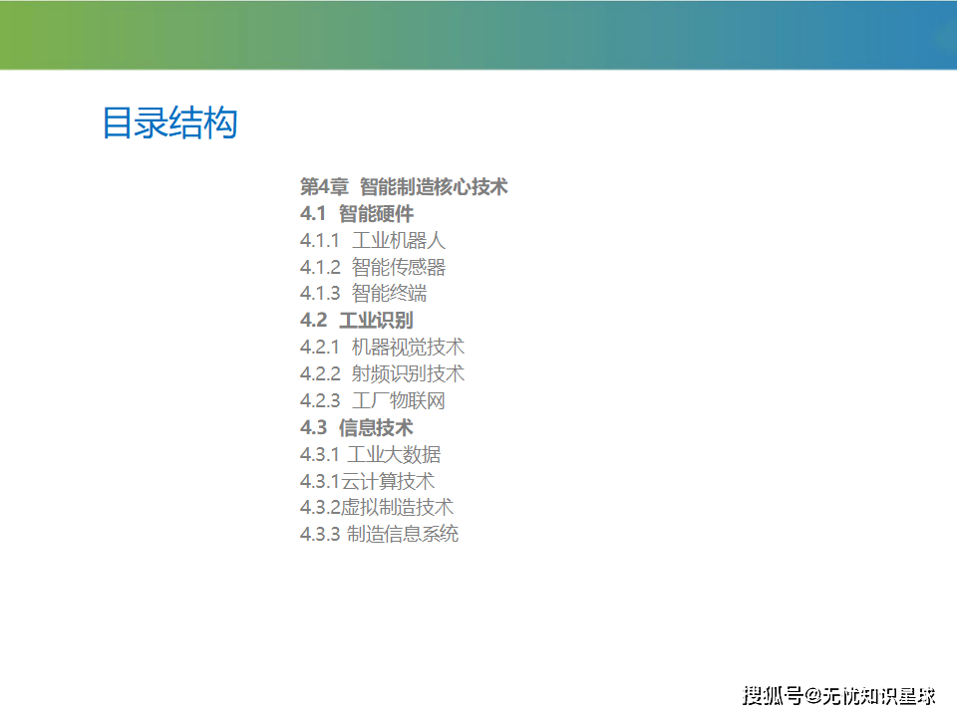Select the entry 4.3.2虚拟制造技术
The image size is (957, 717).
[377, 507]
